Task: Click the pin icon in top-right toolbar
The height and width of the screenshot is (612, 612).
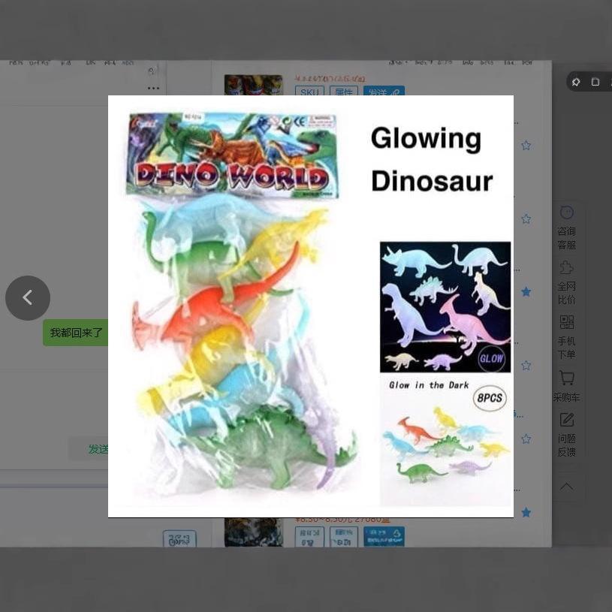Action: [576, 82]
